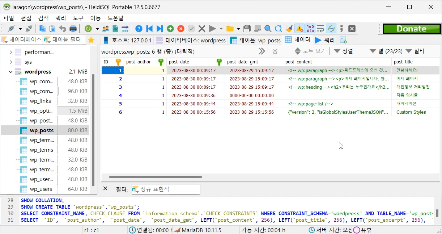Click the Save floppy disk icon
Image resolution: width=442 pixels, height=234 pixels.
(247, 29)
